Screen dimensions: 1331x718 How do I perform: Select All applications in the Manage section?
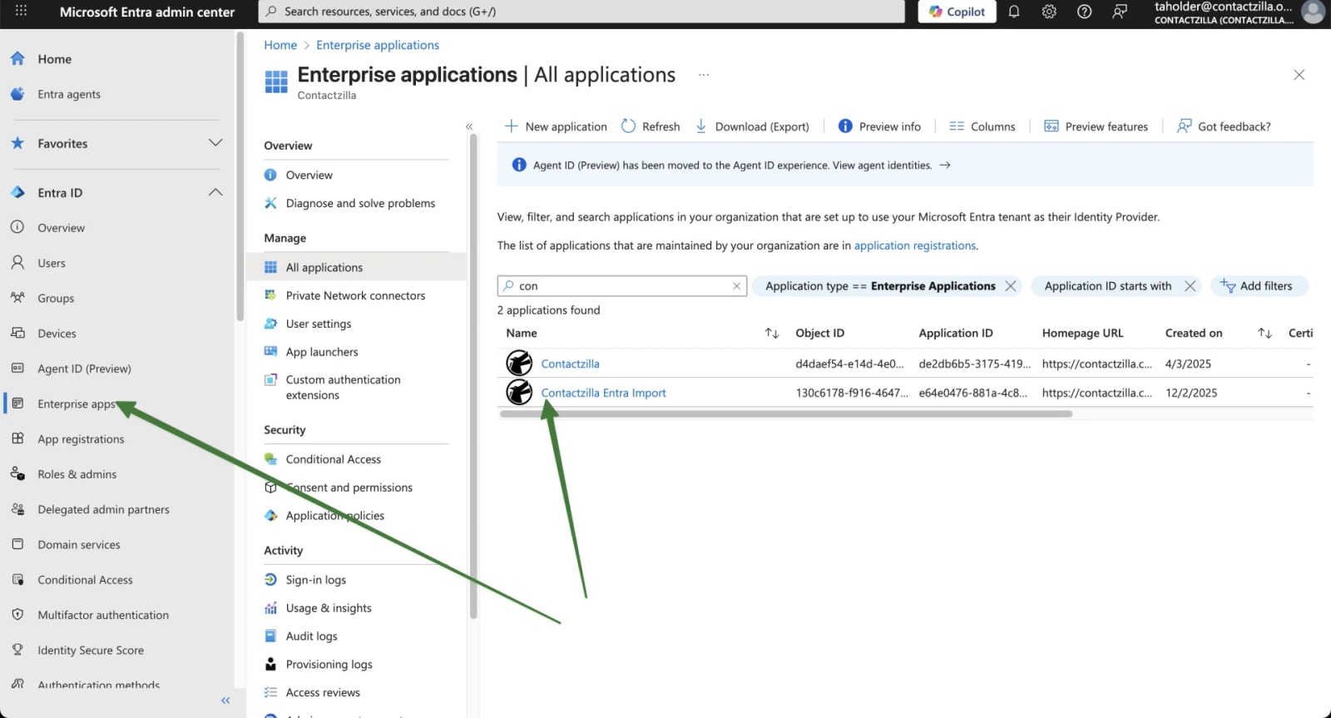pyautogui.click(x=324, y=267)
